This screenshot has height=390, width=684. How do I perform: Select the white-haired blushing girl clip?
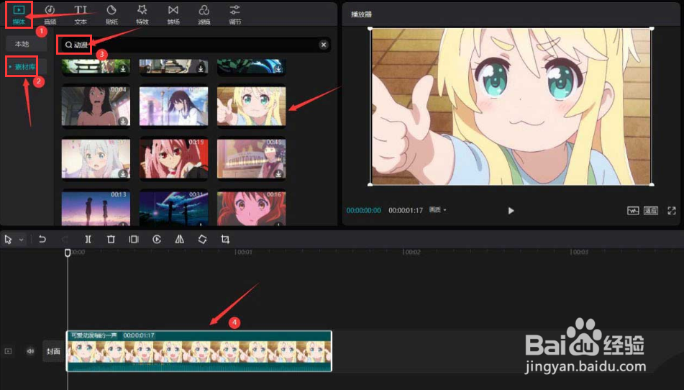(x=96, y=158)
